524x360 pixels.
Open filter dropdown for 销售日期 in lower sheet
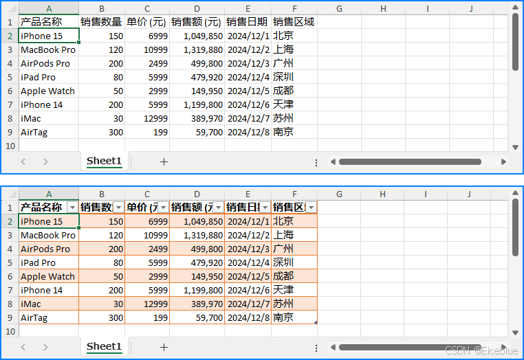coord(265,207)
